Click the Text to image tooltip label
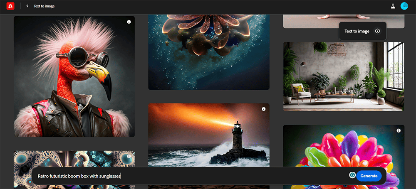This screenshot has height=189, width=416. 357,31
